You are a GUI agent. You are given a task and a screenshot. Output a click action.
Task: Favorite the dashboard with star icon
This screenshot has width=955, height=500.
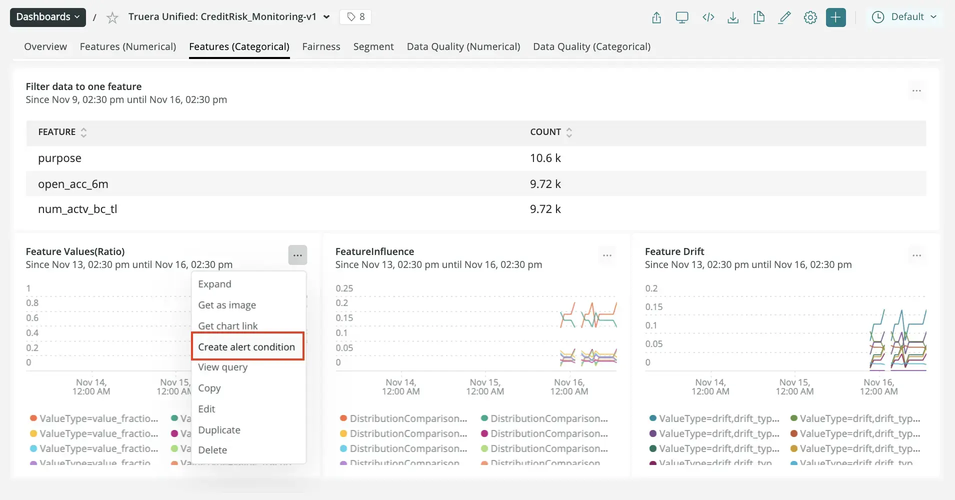point(112,18)
